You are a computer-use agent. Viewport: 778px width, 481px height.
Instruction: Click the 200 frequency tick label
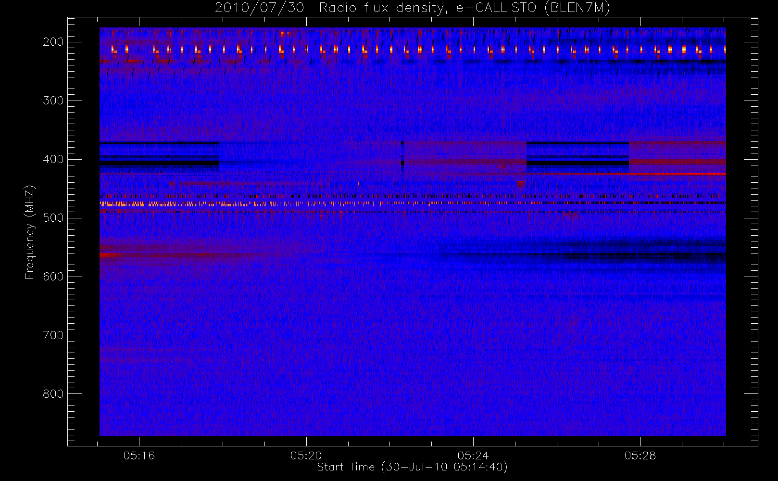[53, 42]
